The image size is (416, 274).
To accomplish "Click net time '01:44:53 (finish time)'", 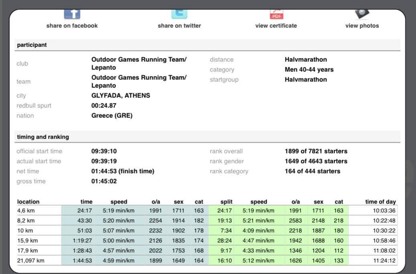I will [x=123, y=171].
